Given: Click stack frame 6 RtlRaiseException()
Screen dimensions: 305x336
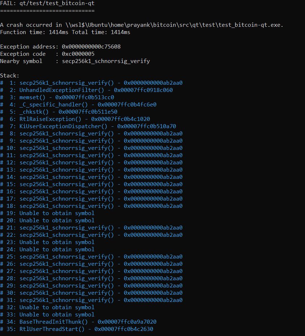Looking at the screenshot, I should coord(75,119).
